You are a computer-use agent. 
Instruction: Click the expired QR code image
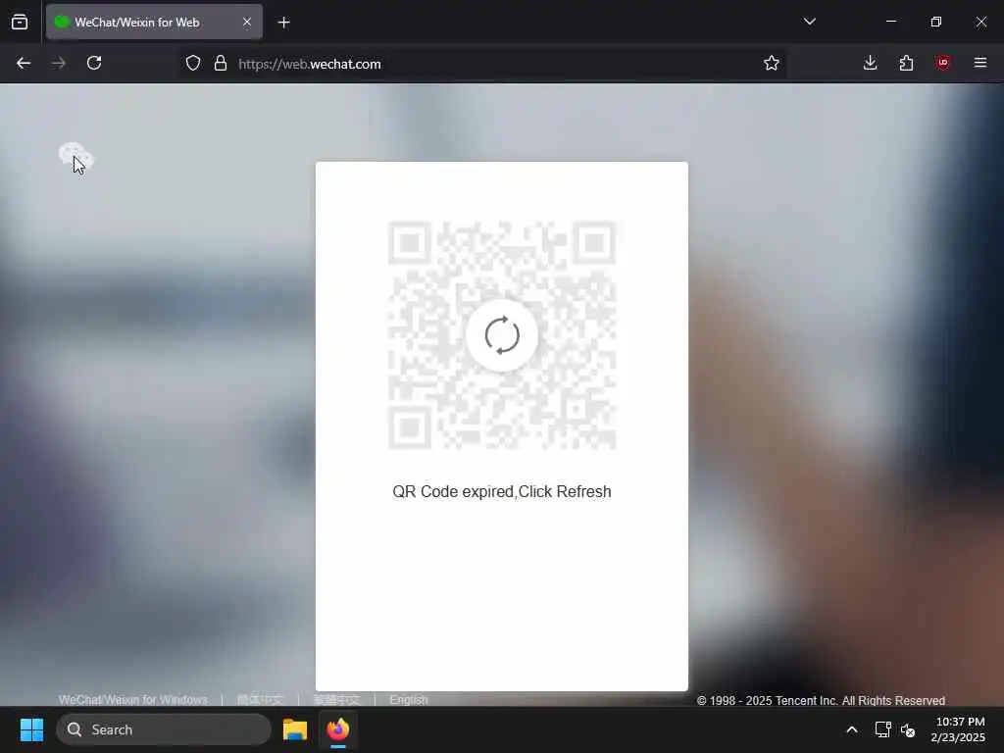point(502,335)
